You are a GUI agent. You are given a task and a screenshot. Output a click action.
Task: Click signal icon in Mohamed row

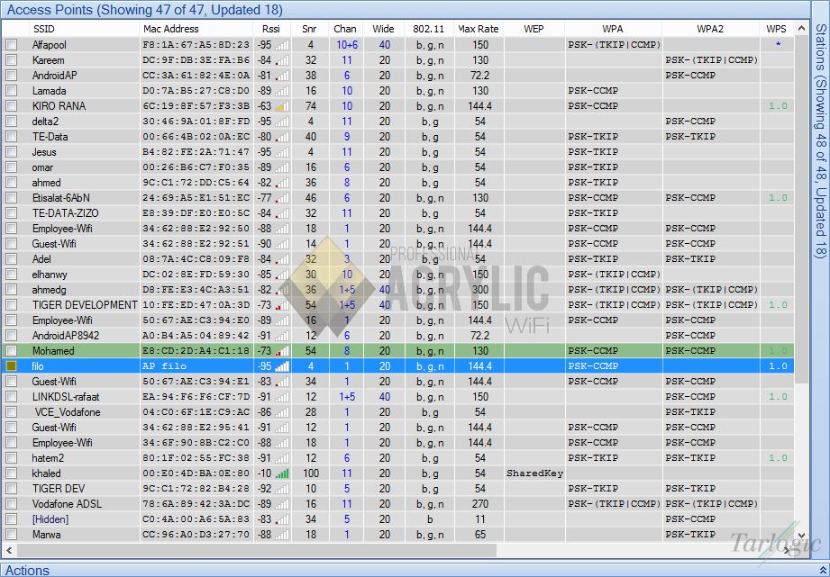[x=282, y=351]
